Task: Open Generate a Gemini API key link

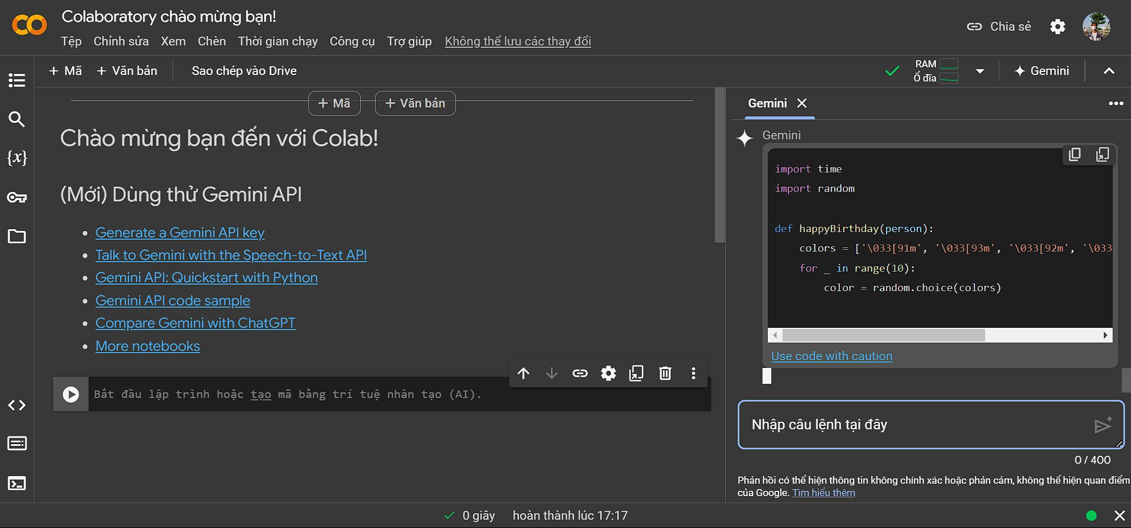Action: 180,233
